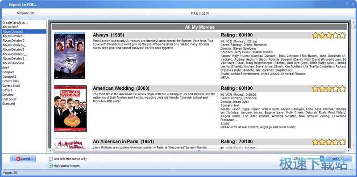Viewport: 357px width, 177px height.
Task: Choose the Covers template
Action: pyautogui.click(x=7, y=90)
